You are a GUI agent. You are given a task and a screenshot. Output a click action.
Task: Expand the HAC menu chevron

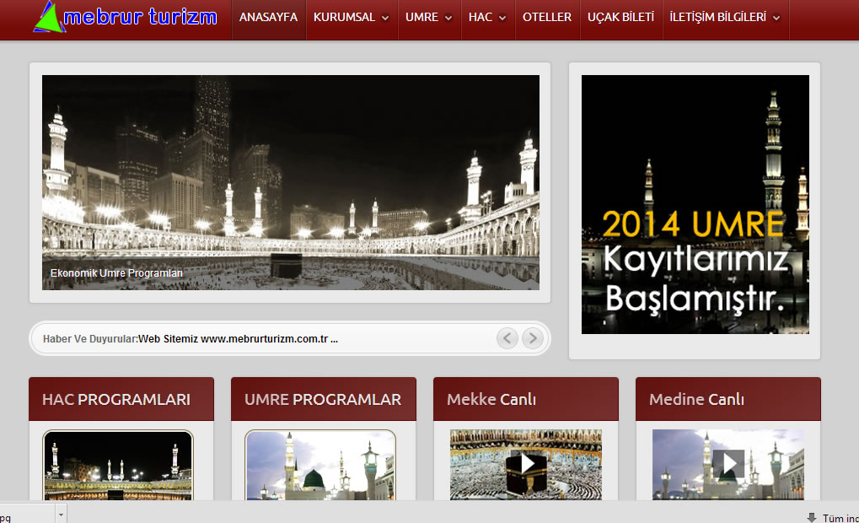(502, 18)
